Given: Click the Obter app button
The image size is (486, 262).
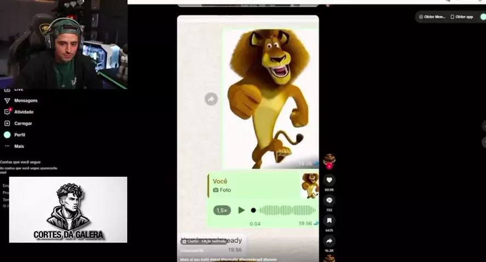Looking at the screenshot, I should (461, 17).
